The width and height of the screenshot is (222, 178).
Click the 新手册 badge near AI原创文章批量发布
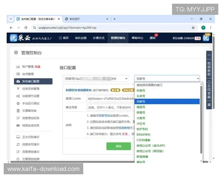point(115,90)
